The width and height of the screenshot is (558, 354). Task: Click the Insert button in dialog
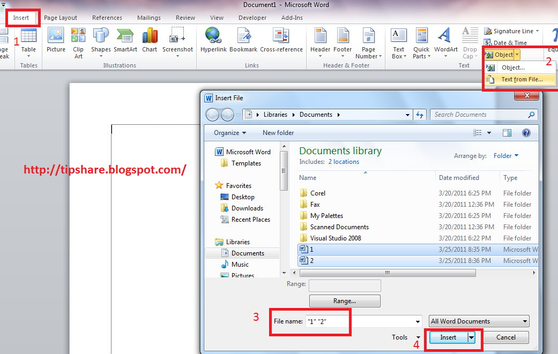click(x=449, y=337)
